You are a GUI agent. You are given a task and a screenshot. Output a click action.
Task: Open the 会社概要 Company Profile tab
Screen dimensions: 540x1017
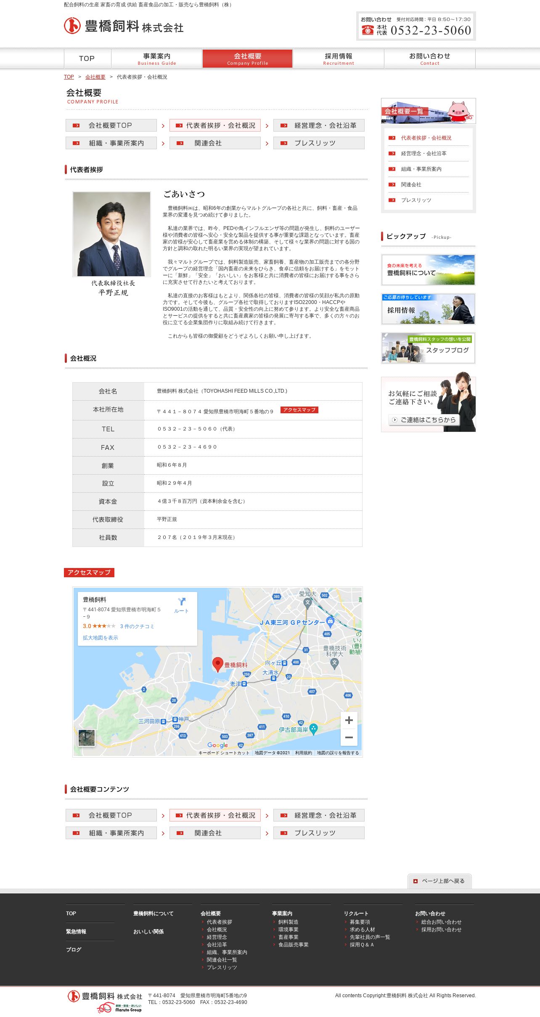[248, 58]
